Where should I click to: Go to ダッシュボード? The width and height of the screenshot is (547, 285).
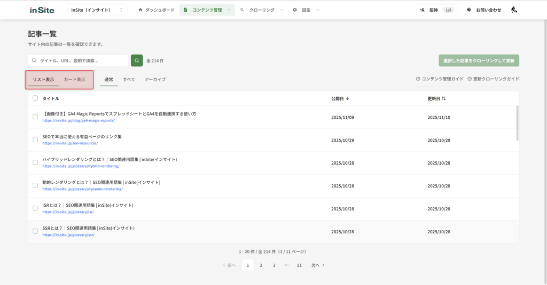(x=157, y=10)
